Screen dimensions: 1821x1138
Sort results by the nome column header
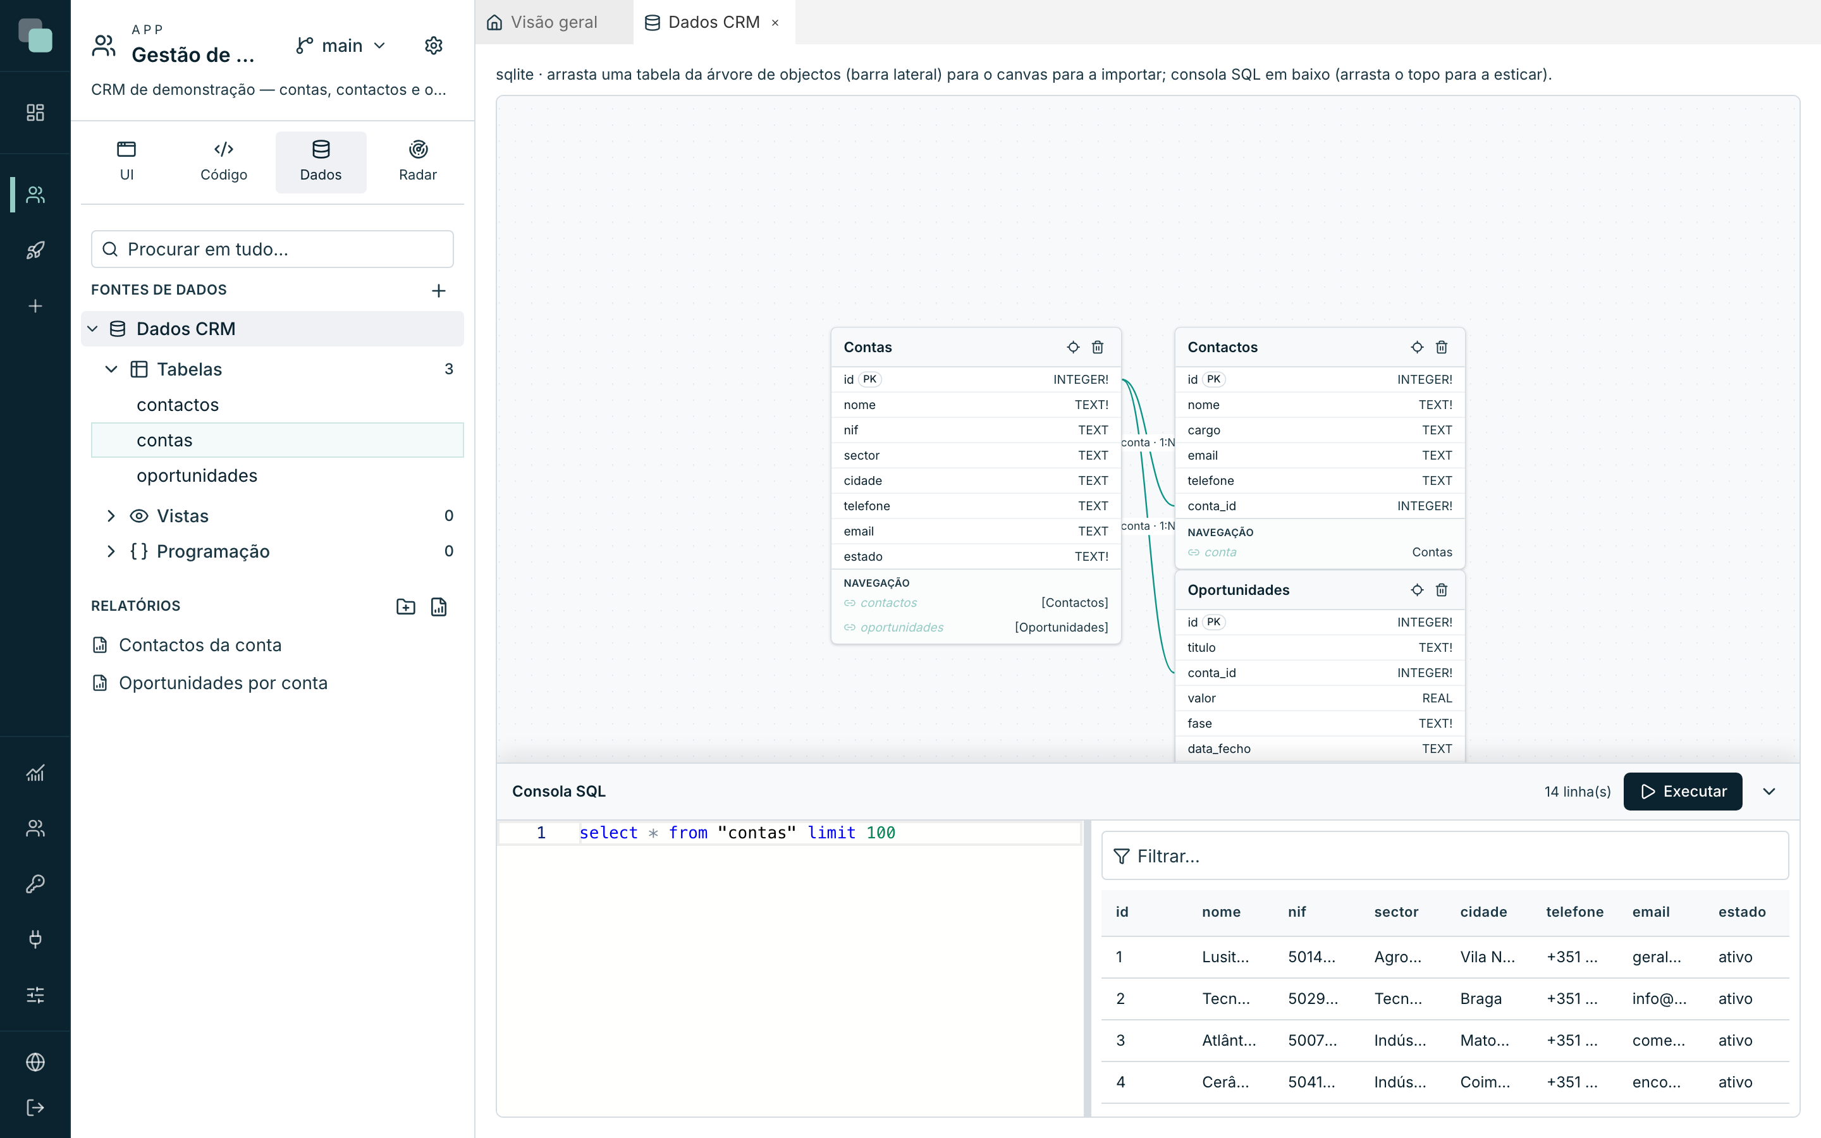[x=1220, y=912]
